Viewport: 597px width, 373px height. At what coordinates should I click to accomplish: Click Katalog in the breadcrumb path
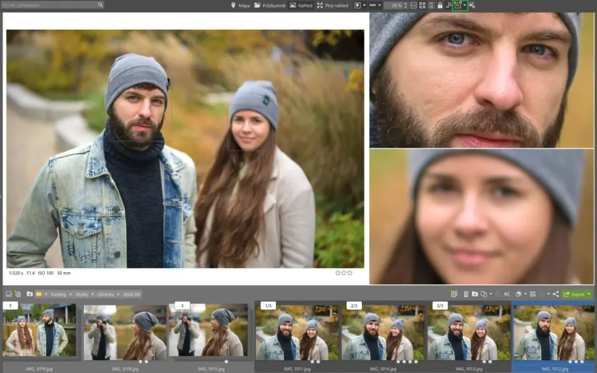[x=58, y=293]
